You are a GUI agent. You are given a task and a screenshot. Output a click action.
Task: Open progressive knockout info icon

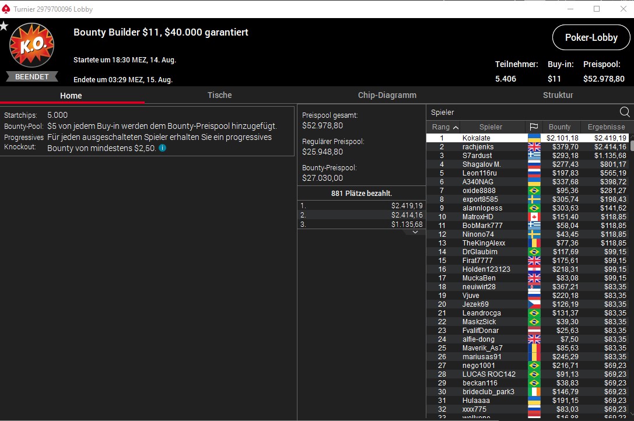163,148
